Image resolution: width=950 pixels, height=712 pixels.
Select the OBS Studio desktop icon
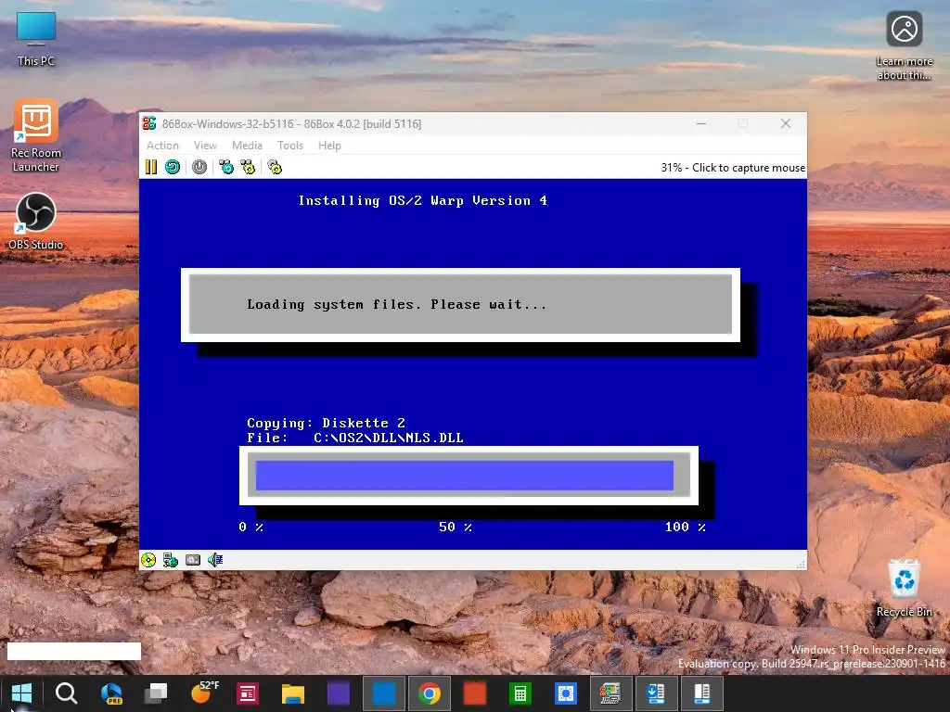(36, 222)
